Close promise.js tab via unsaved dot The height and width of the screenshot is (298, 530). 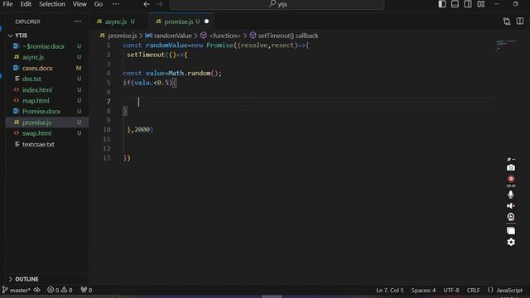click(206, 22)
